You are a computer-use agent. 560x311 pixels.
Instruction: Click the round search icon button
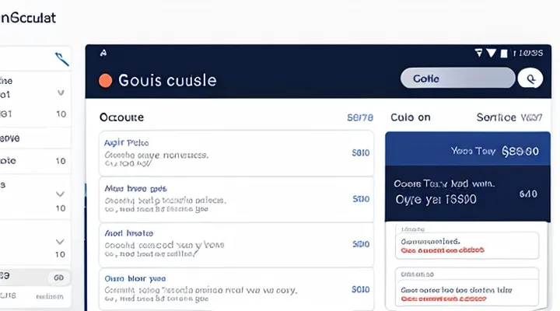530,78
